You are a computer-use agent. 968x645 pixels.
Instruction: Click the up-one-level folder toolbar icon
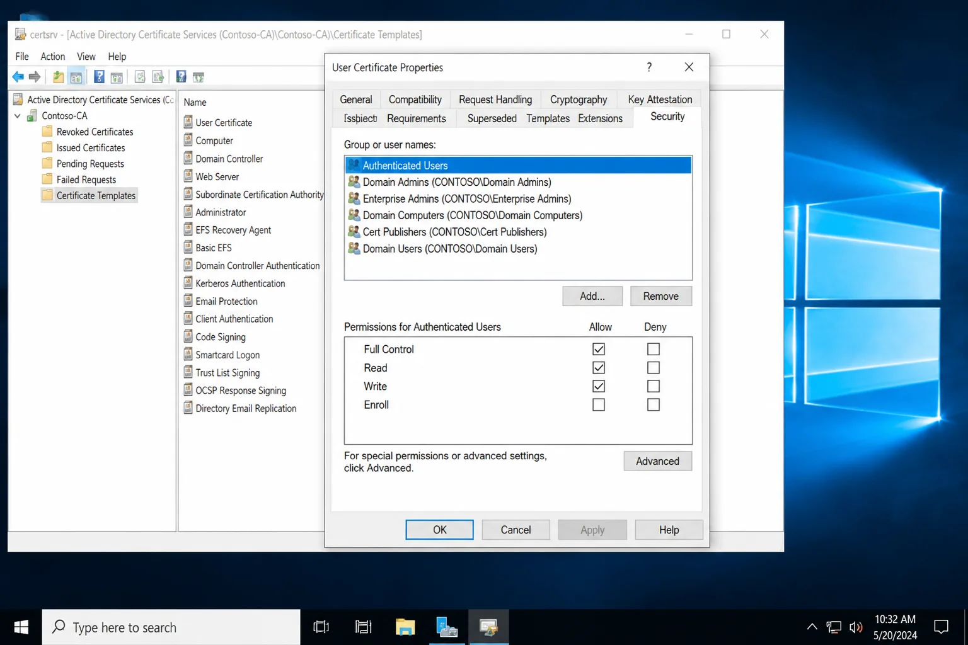(58, 77)
